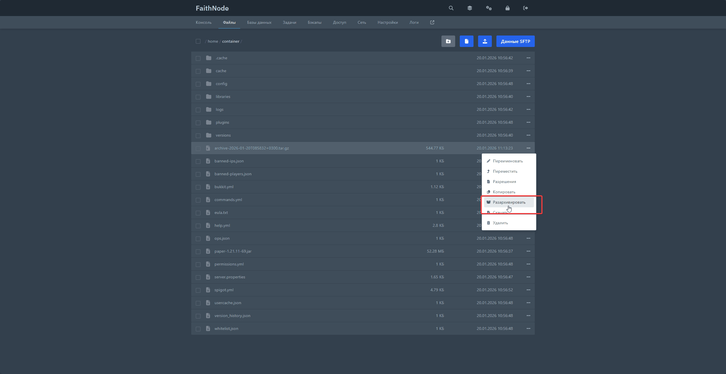
Task: Click the account lock icon in header
Action: pos(507,8)
